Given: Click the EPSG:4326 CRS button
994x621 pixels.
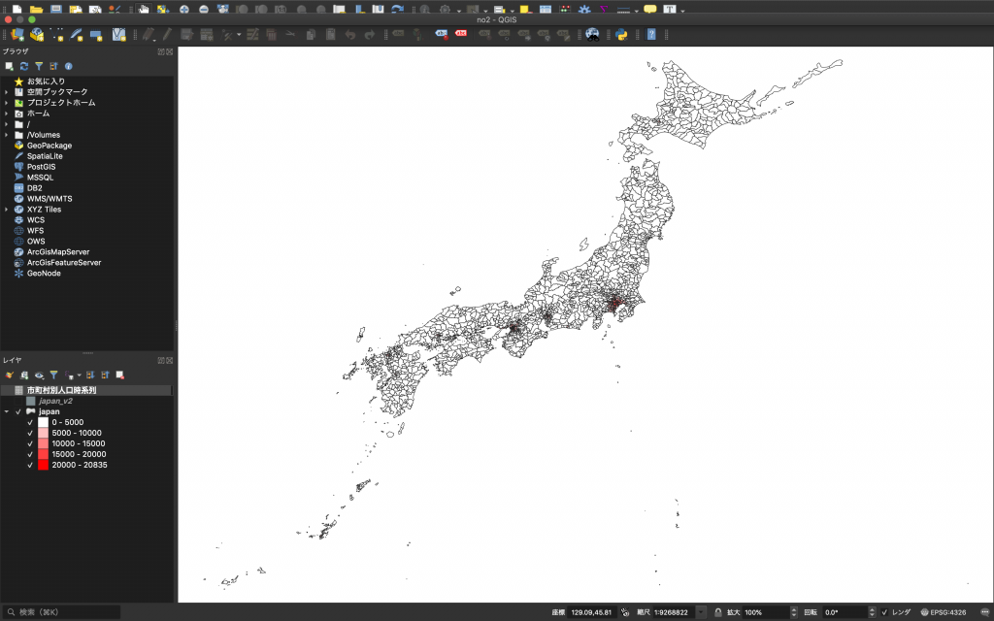Looking at the screenshot, I should click(x=944, y=612).
